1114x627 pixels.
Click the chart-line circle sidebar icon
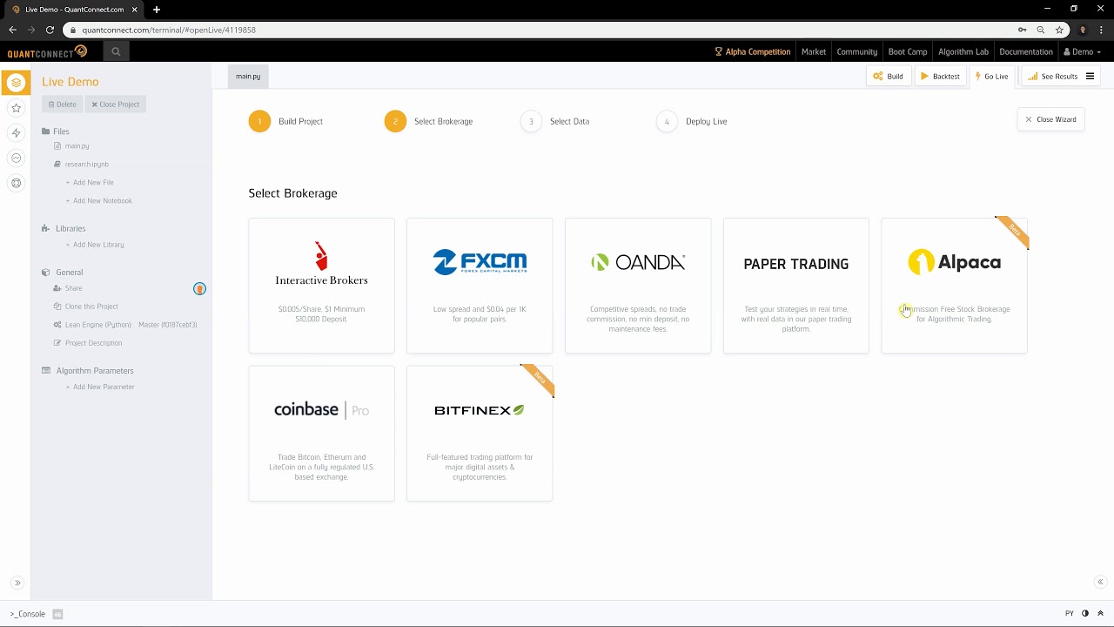[16, 158]
